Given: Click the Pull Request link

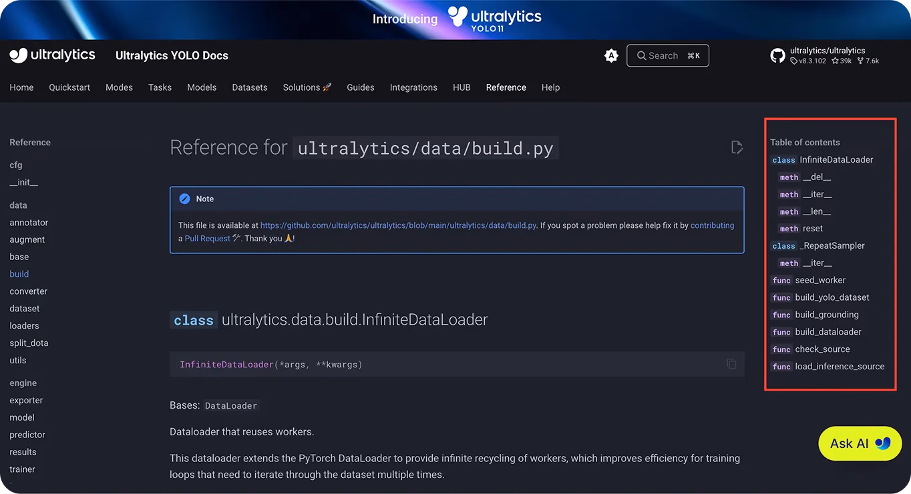Looking at the screenshot, I should pos(208,239).
